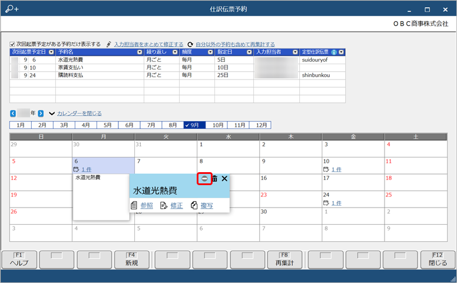Open the 指定日 column filter dropdown

coord(249,52)
